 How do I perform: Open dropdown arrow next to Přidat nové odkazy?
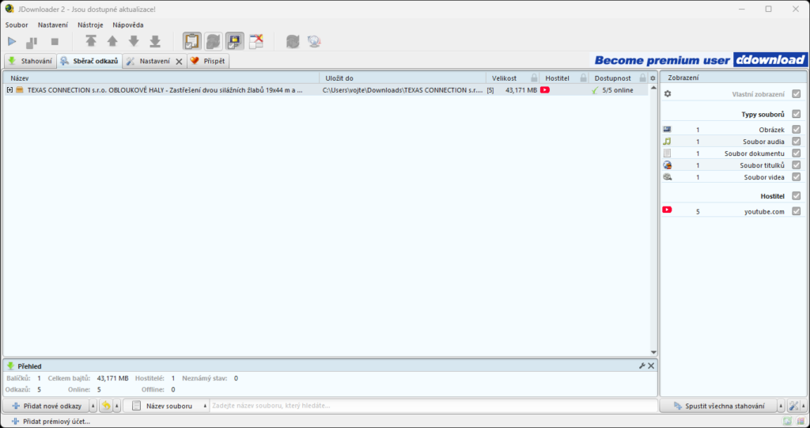click(93, 406)
